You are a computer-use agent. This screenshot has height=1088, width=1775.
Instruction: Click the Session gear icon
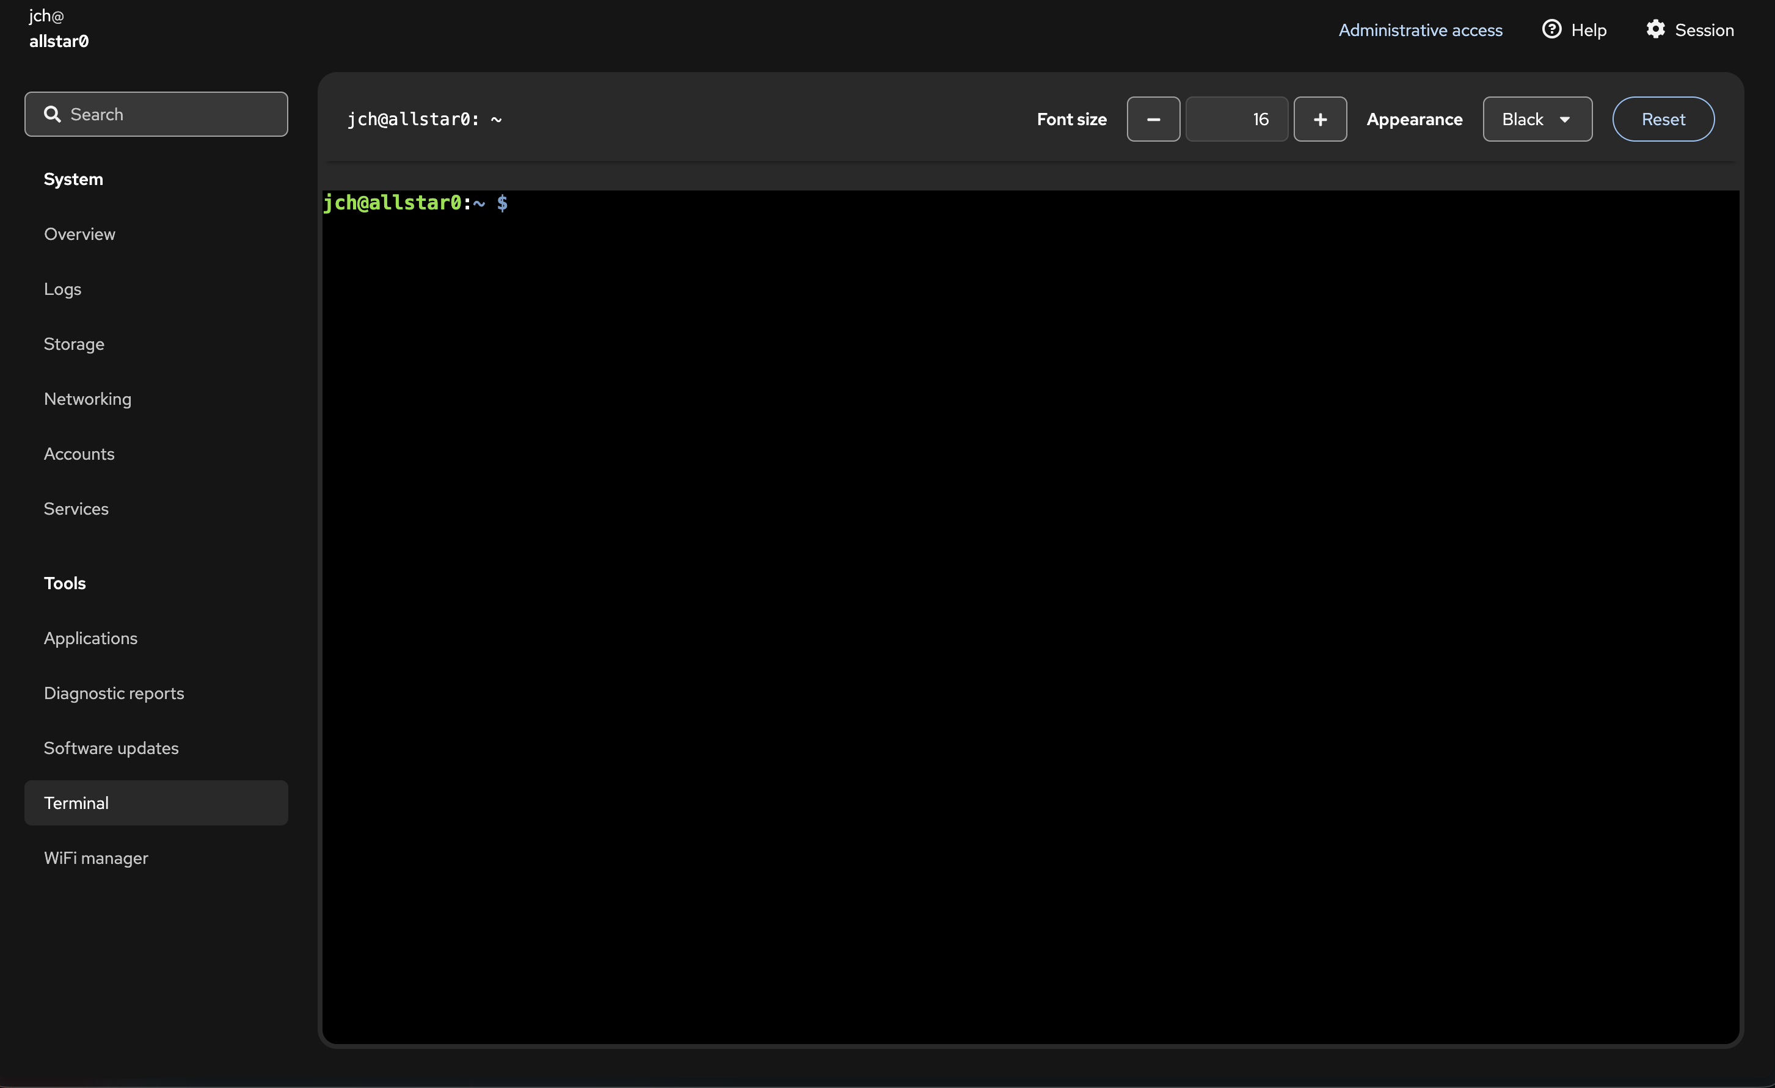pos(1655,29)
